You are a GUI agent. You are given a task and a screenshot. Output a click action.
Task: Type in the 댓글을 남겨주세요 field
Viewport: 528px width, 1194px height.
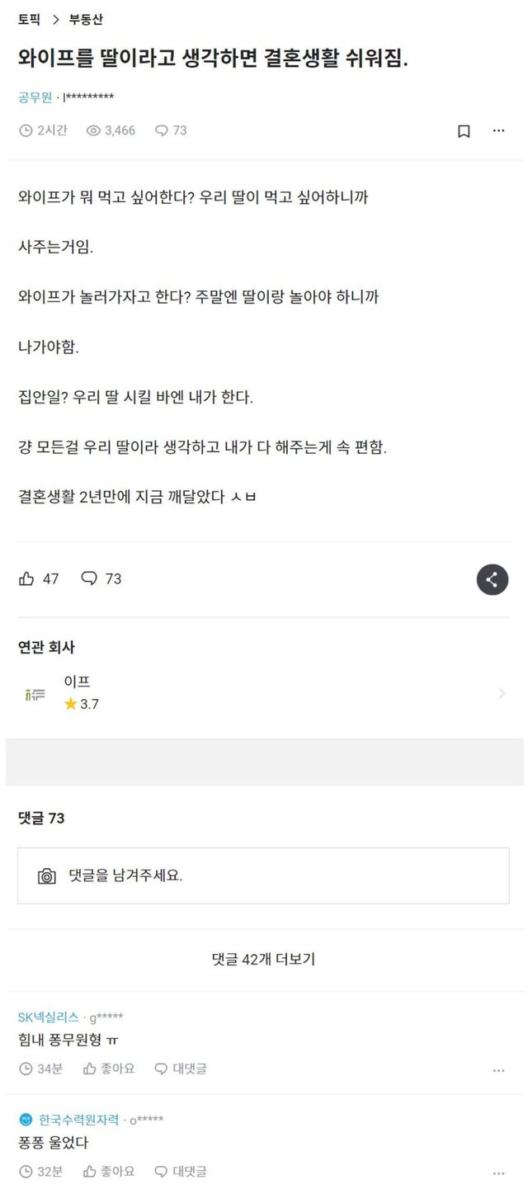272,875
